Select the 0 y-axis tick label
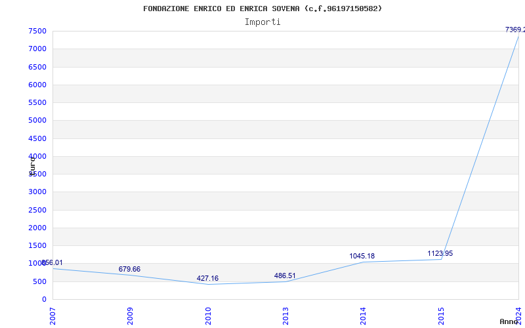Viewport: 525px width, 328px height. click(x=44, y=300)
